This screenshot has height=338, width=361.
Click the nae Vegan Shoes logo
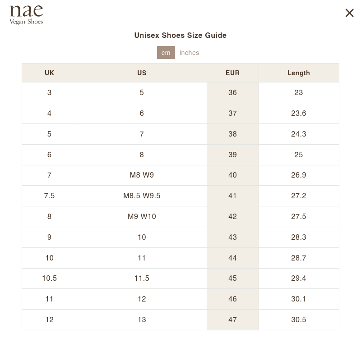tap(26, 15)
